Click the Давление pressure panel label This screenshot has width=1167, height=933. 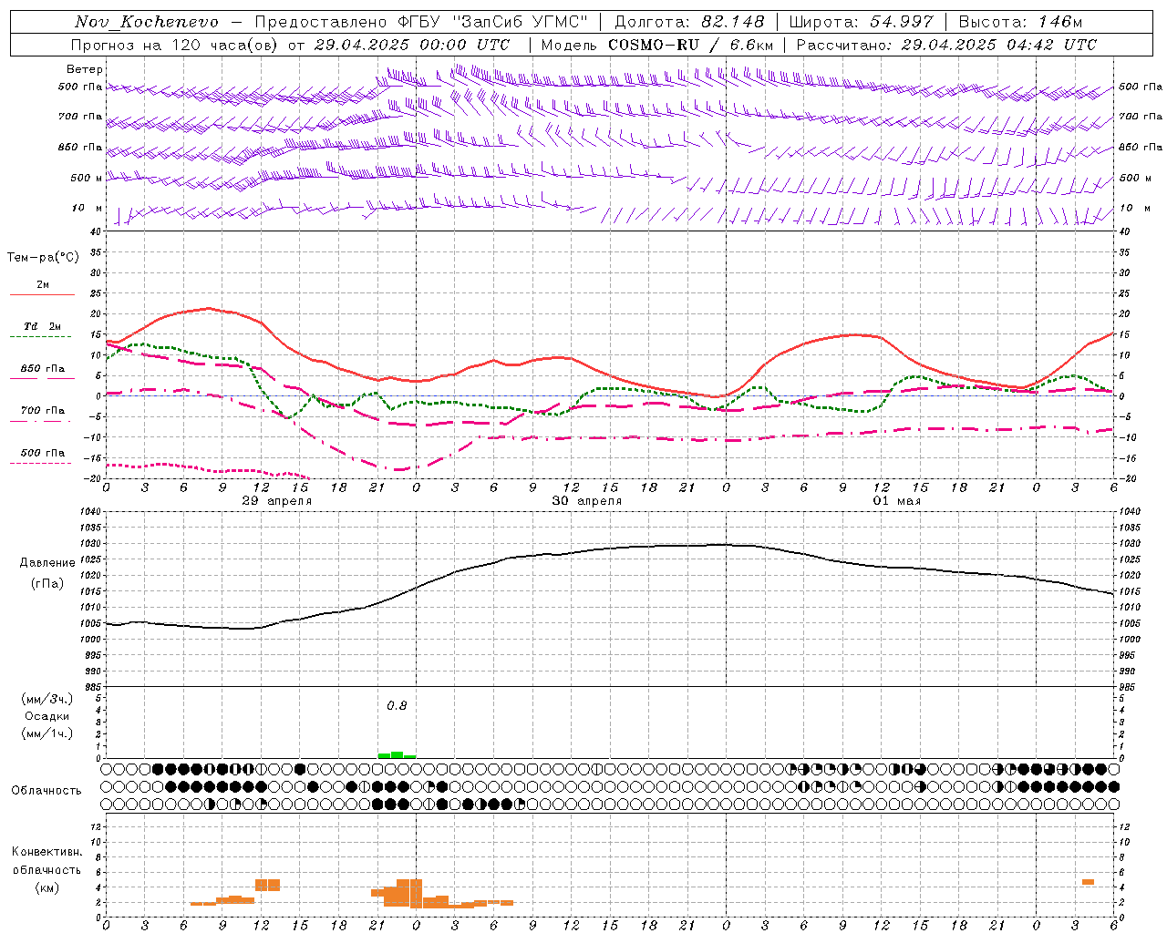point(47,562)
